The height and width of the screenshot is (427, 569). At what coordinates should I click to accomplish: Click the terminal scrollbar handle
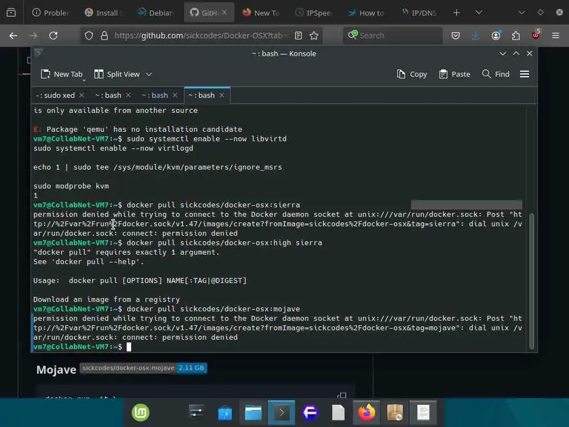[532, 281]
